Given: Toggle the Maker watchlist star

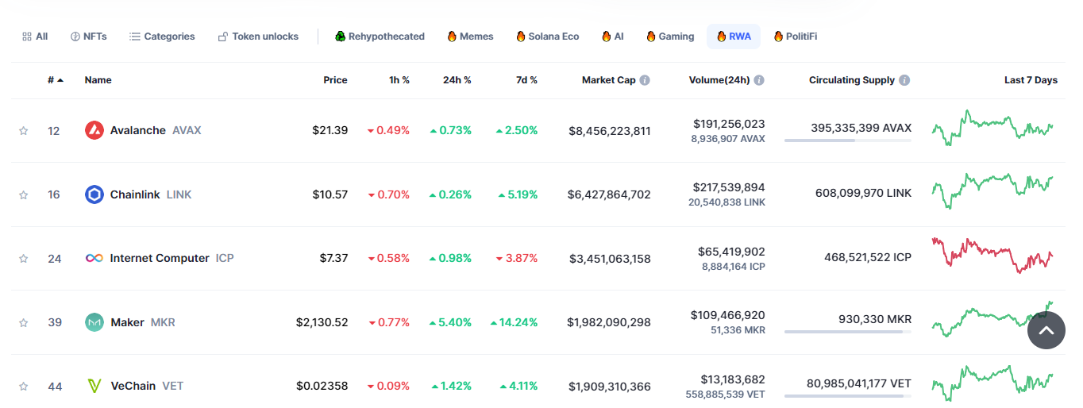Looking at the screenshot, I should click(24, 322).
